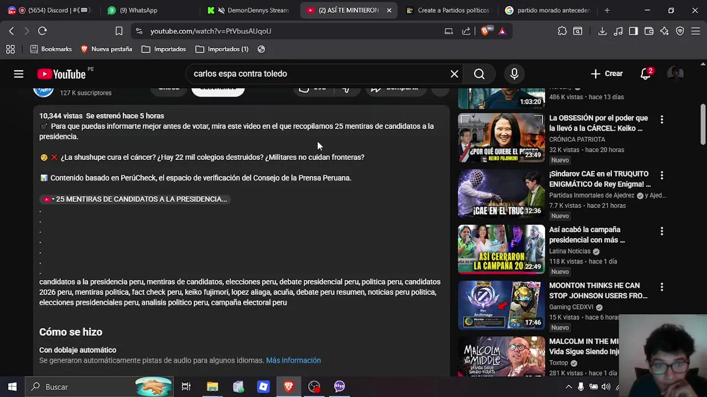Switch to partido morado antecedentes tab
The image size is (707, 397).
(548, 10)
